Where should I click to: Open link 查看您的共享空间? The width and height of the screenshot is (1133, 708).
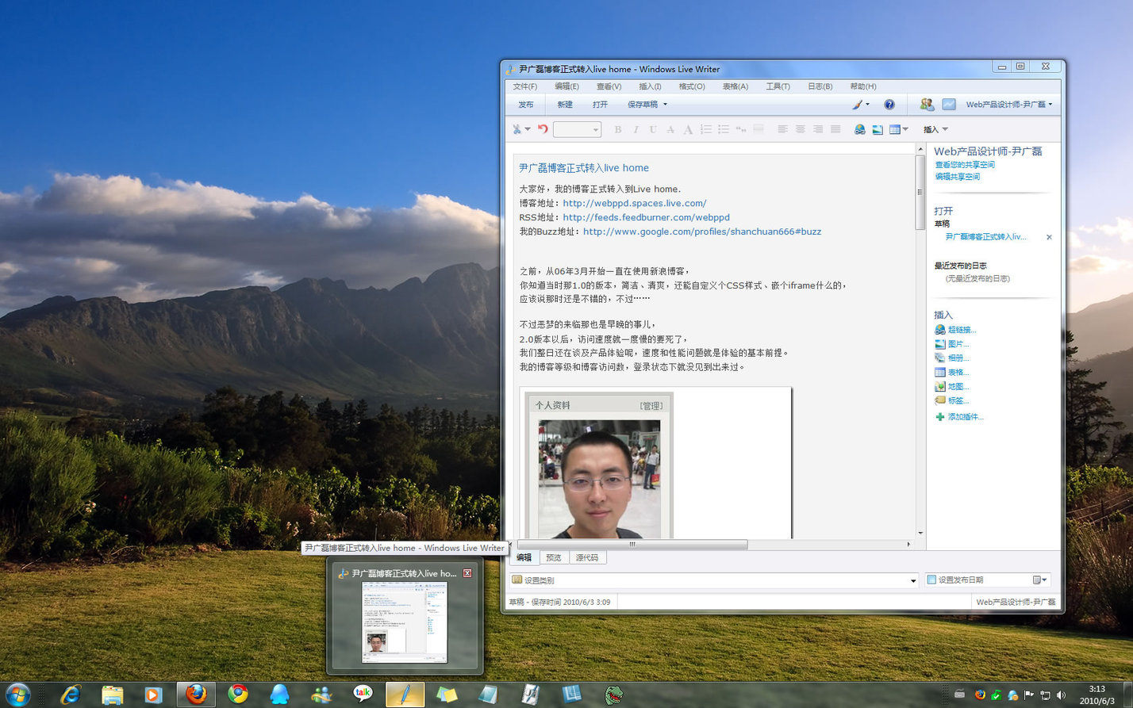[x=964, y=165]
